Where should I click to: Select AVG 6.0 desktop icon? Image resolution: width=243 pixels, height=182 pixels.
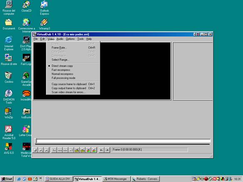coord(9,149)
